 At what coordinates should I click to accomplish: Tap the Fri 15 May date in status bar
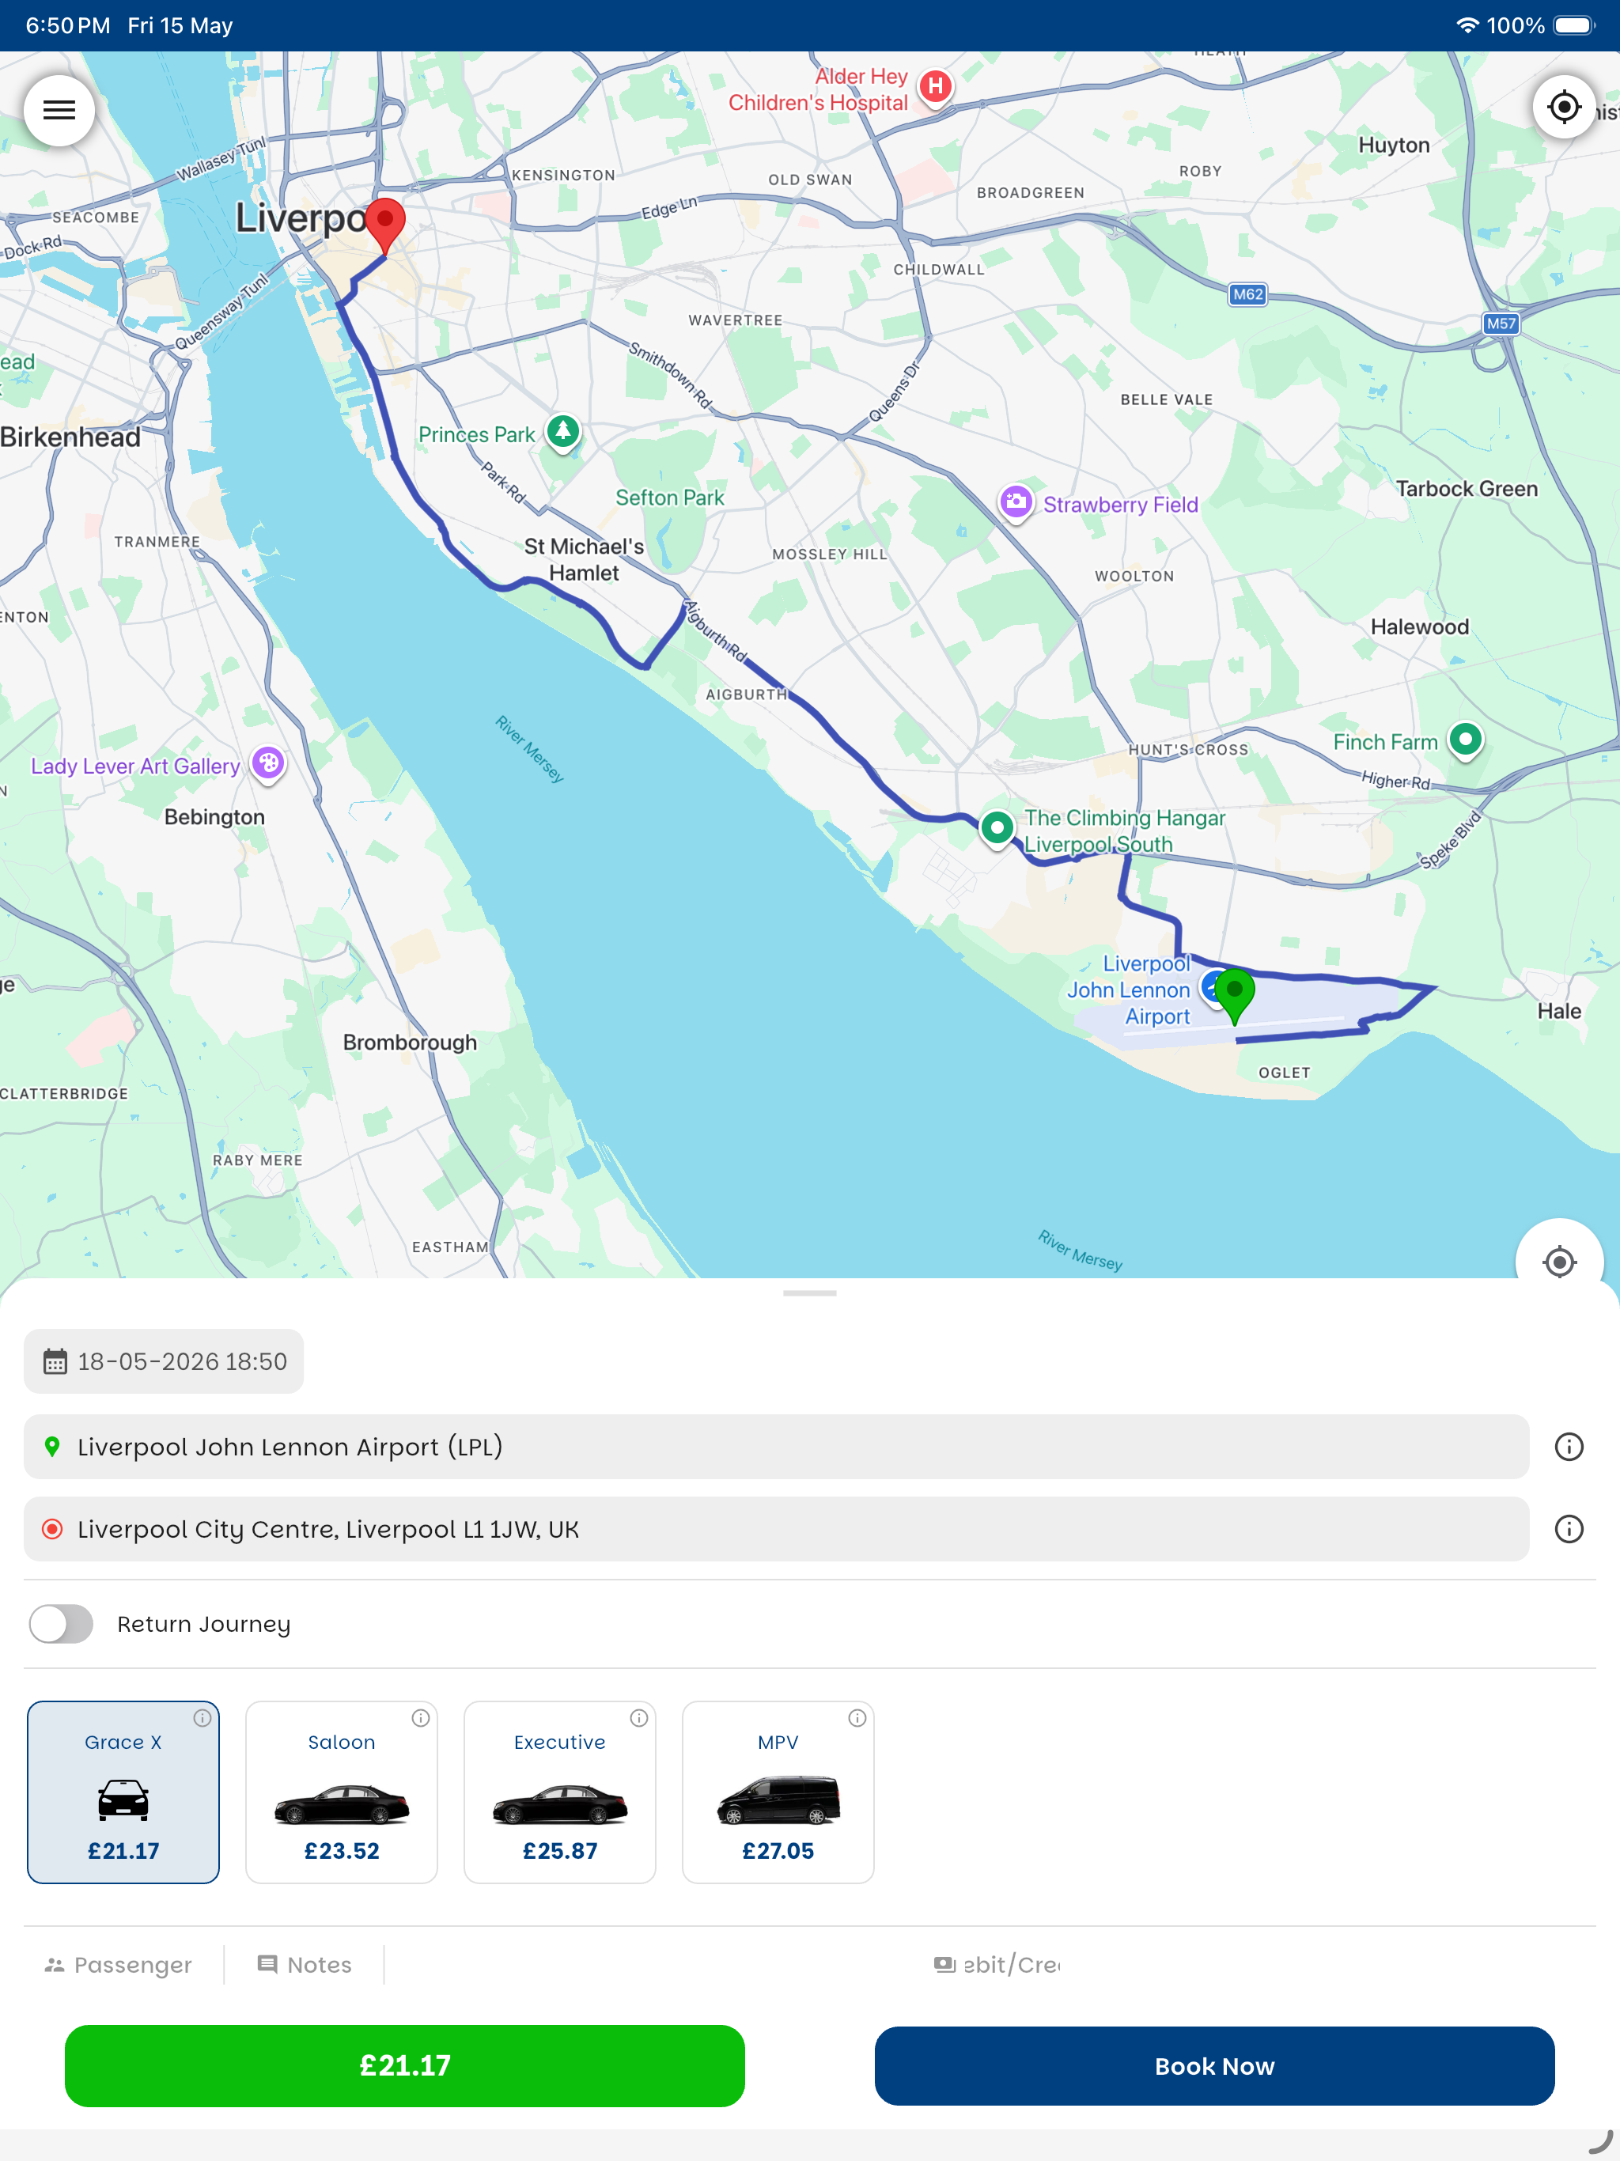click(x=180, y=25)
